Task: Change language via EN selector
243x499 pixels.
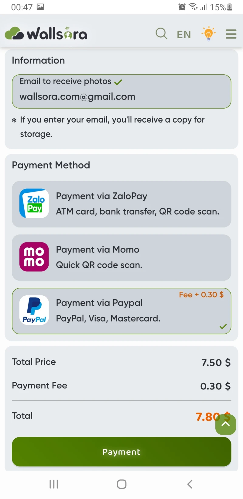Action: [184, 35]
